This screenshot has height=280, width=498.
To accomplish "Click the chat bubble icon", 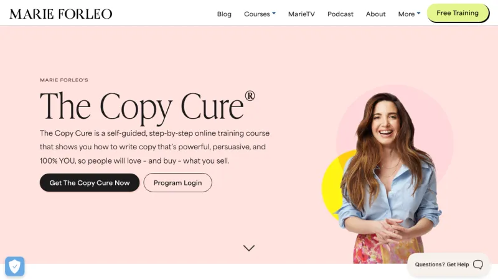I will [478, 264].
